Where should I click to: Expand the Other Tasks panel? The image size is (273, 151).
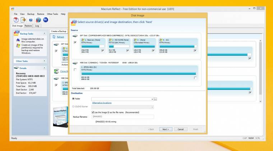pos(45,61)
